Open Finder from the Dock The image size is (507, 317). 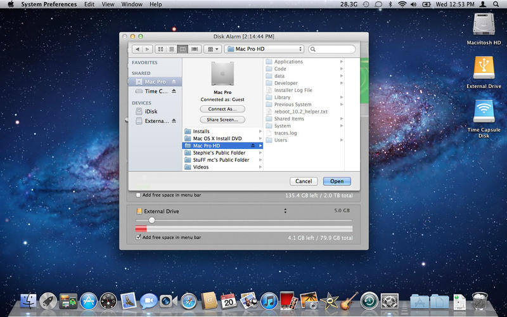[29, 301]
